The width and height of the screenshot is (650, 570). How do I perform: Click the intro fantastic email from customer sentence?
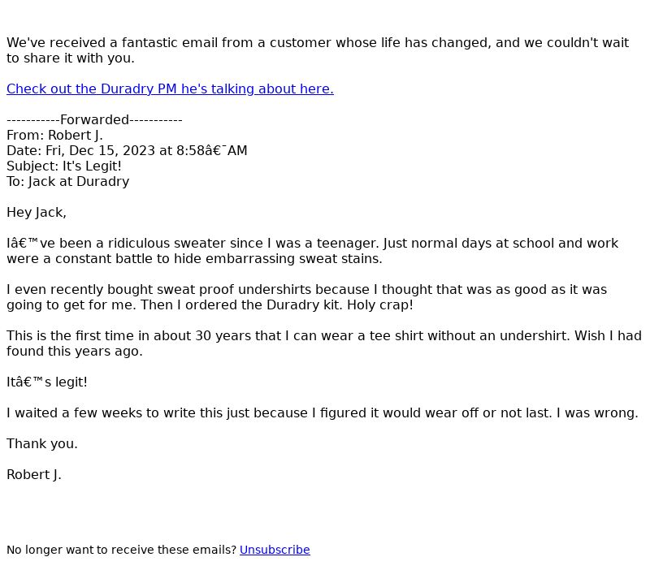pyautogui.click(x=318, y=50)
